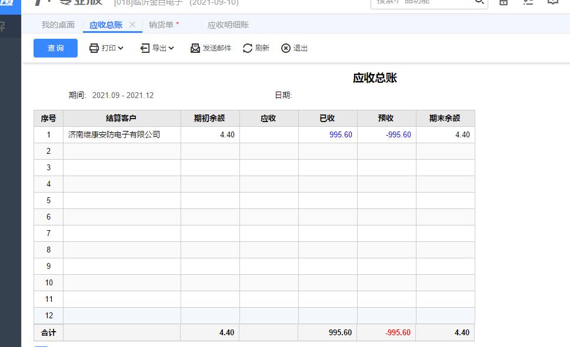Click the search magnifier icon

point(479,1)
